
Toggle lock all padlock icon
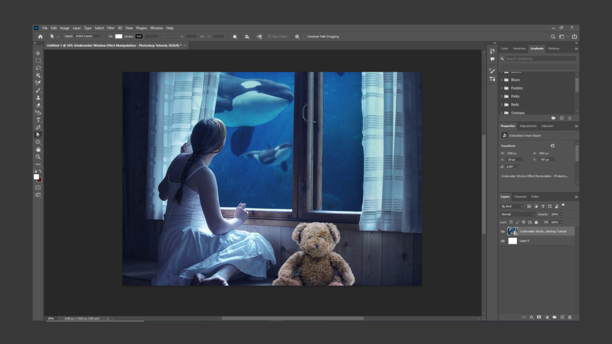[536, 222]
